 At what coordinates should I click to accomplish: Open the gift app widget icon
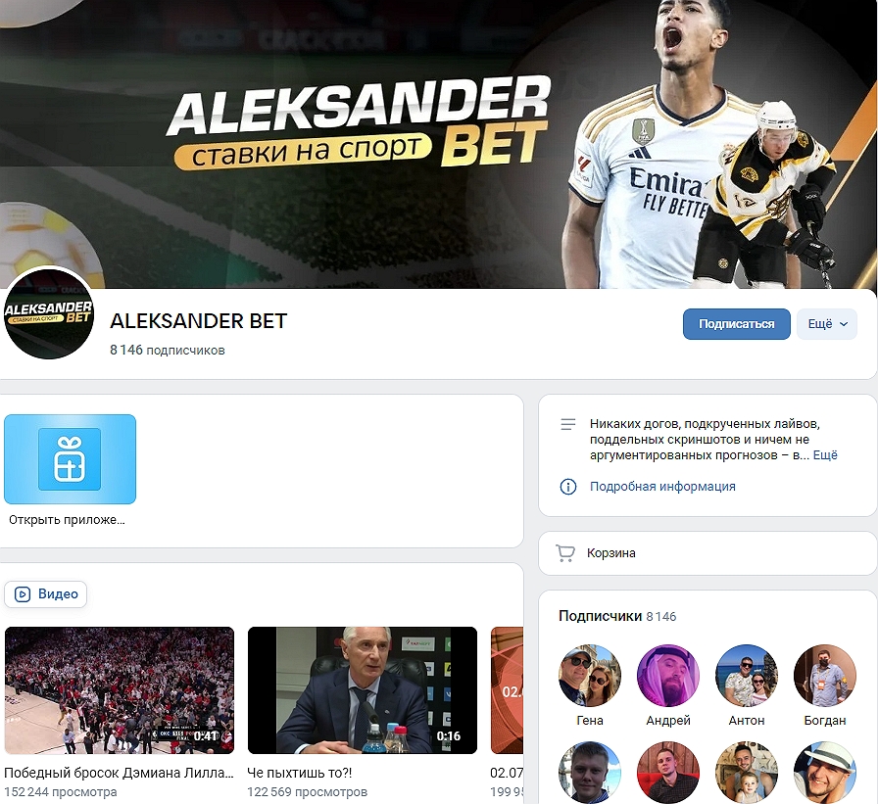click(70, 459)
